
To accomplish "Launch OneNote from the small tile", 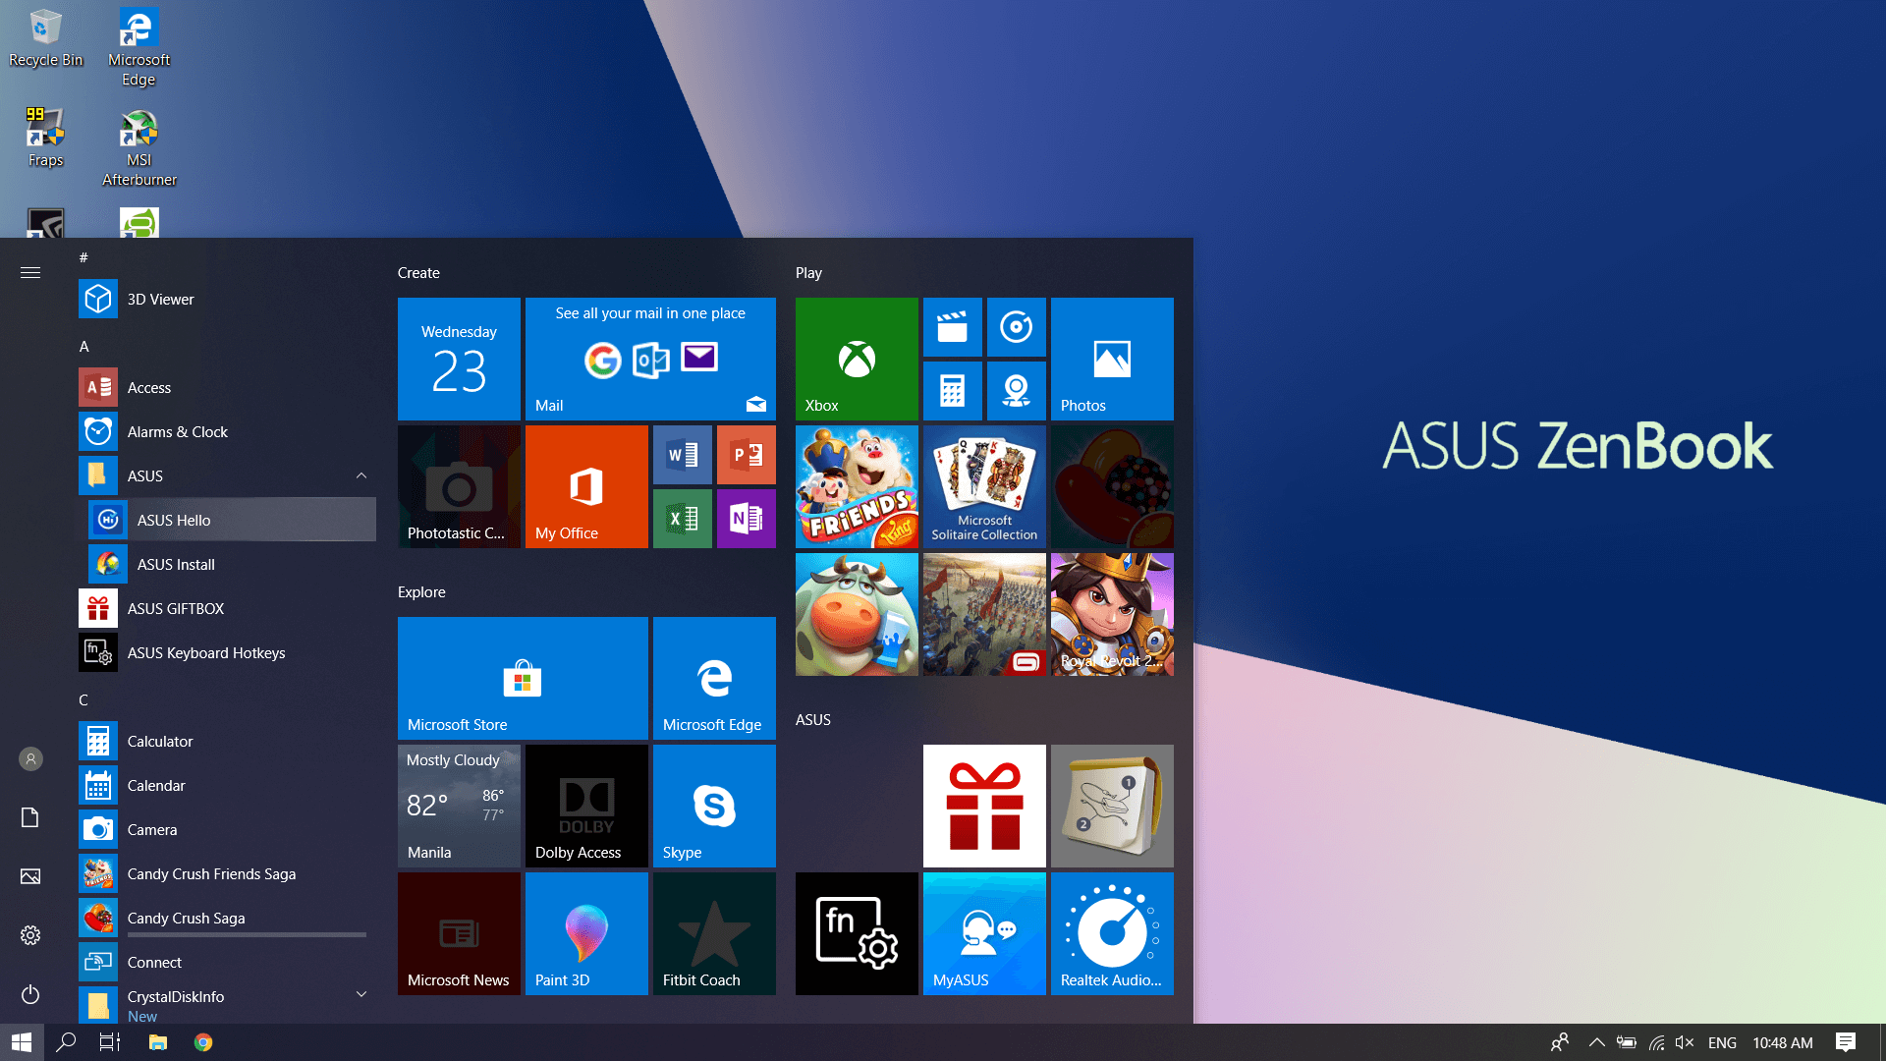I will [x=746, y=519].
